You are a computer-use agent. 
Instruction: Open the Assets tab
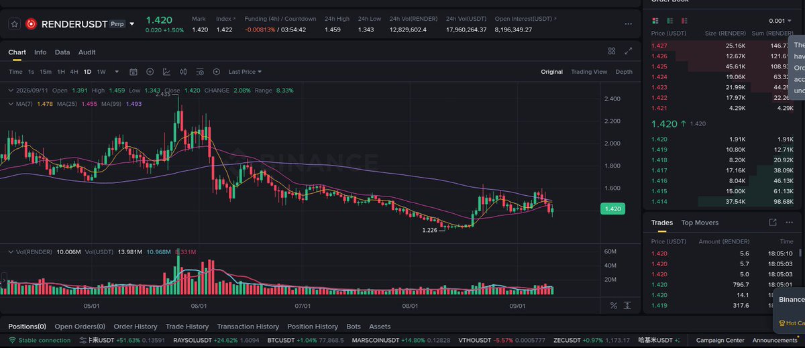(x=380, y=327)
